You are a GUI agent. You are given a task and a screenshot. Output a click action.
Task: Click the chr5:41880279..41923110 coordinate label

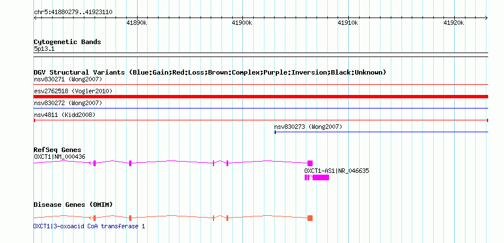73,12
